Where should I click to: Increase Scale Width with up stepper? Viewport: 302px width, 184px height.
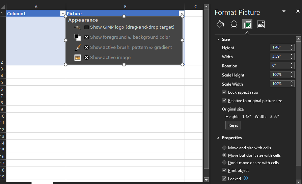292,82
